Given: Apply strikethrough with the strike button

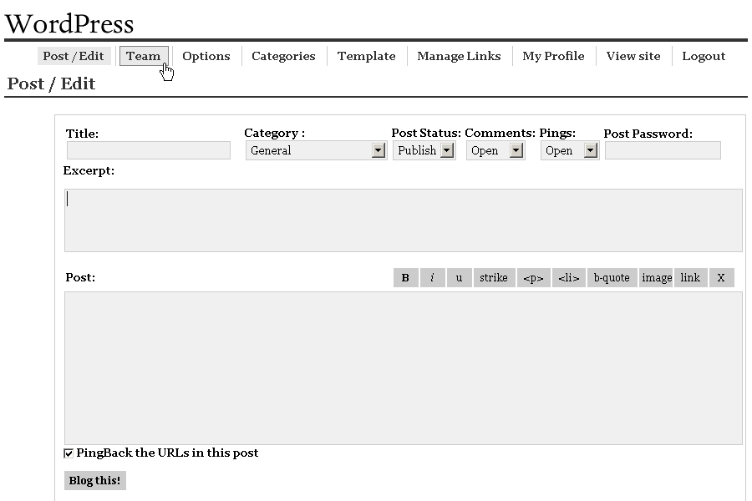Looking at the screenshot, I should 493,278.
